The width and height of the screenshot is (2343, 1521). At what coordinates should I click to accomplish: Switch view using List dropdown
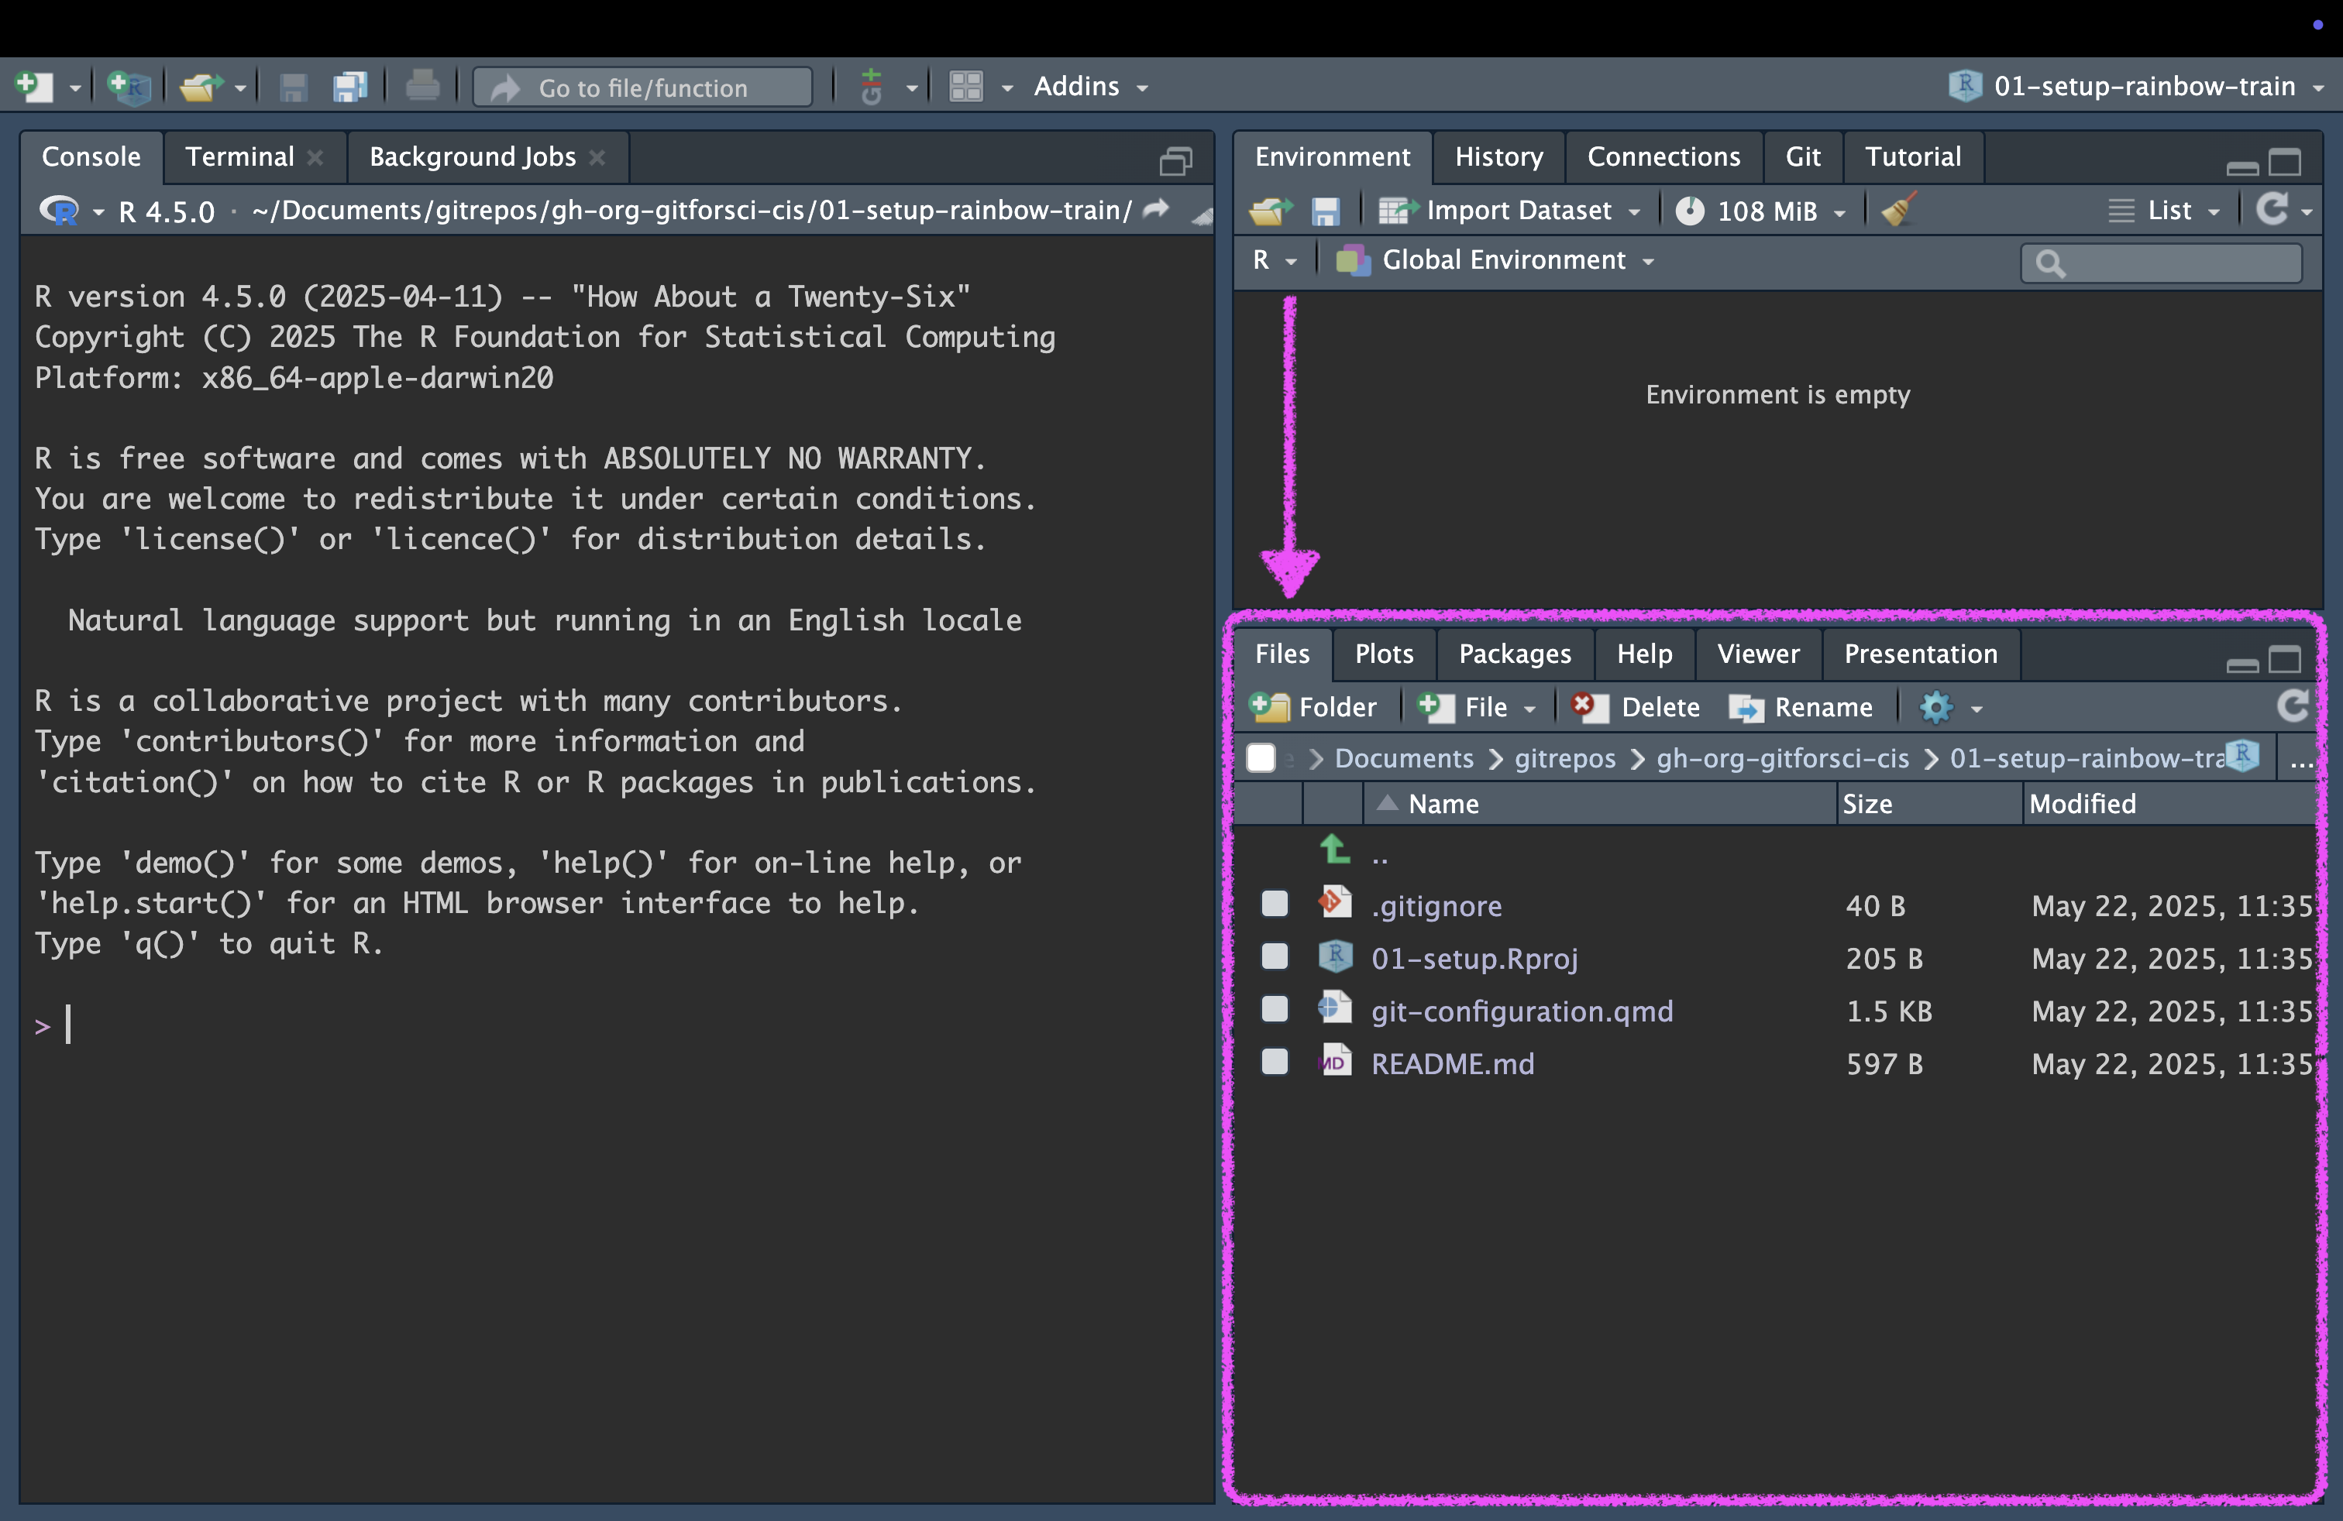[2164, 211]
